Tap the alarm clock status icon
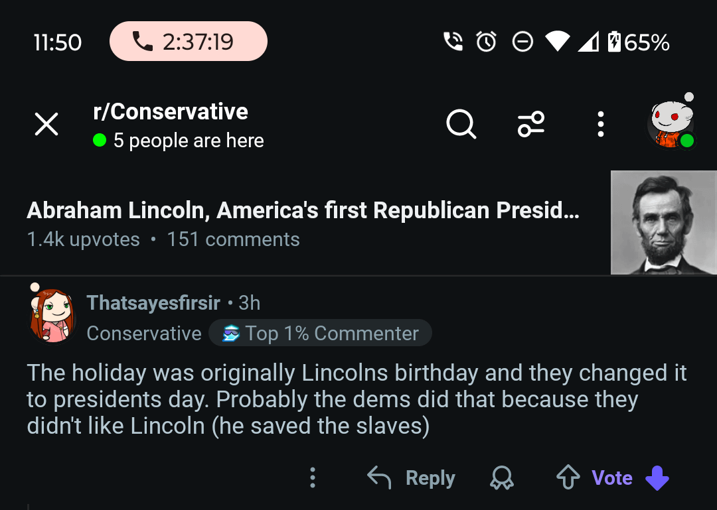The width and height of the screenshot is (717, 510). click(x=487, y=42)
